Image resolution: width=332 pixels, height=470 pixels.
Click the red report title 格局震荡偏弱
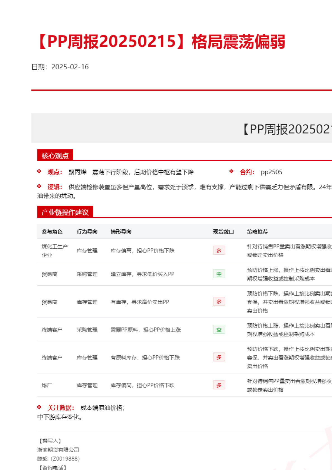point(238,42)
